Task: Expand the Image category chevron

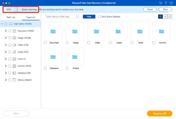Action: [6, 38]
